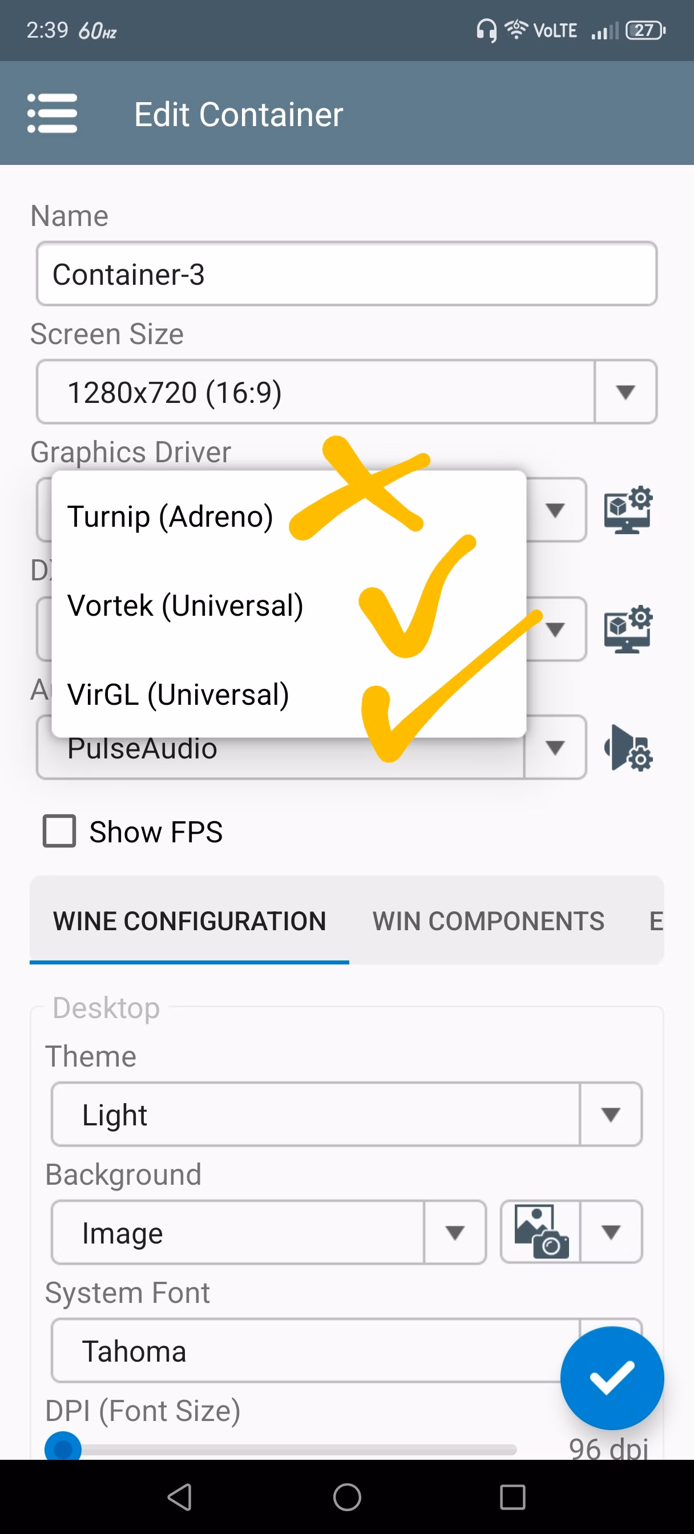
Task: Enable the Show FPS checkbox
Action: click(x=59, y=831)
